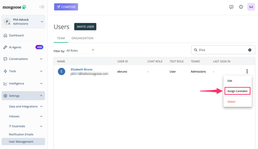Click the P avatar for Phil Adcock

7,22
